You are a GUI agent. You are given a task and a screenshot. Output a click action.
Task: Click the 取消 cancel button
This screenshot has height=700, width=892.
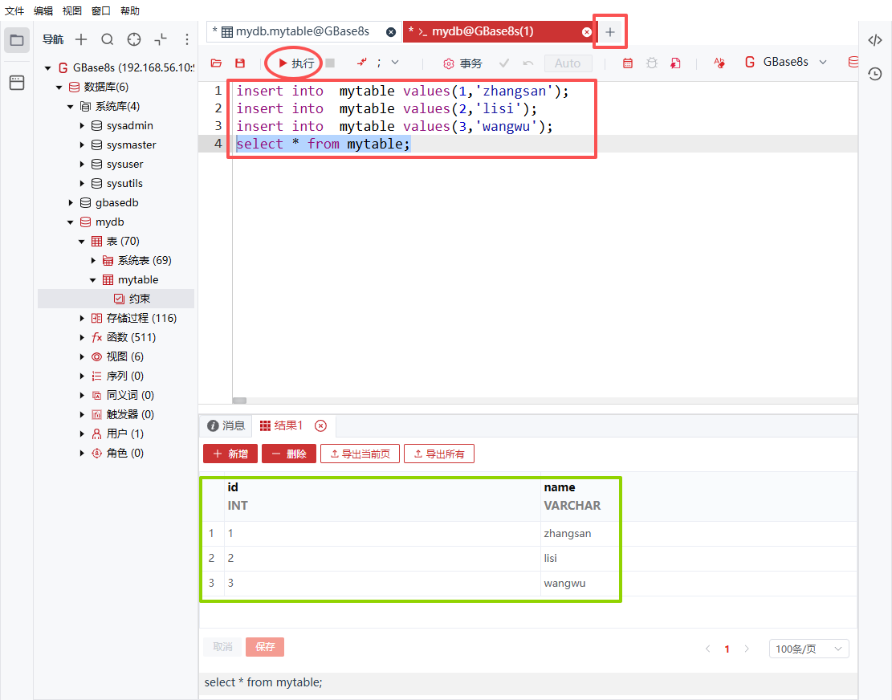[222, 646]
